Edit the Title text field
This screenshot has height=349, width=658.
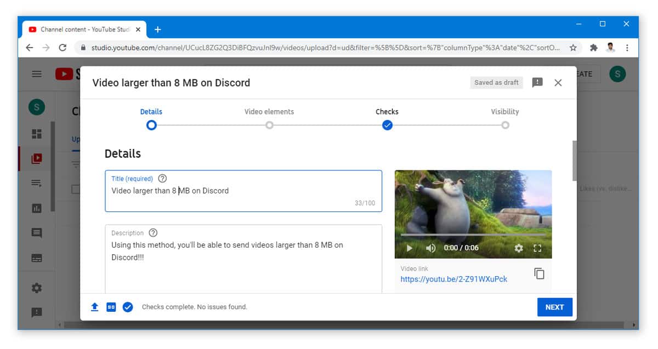[x=243, y=191]
